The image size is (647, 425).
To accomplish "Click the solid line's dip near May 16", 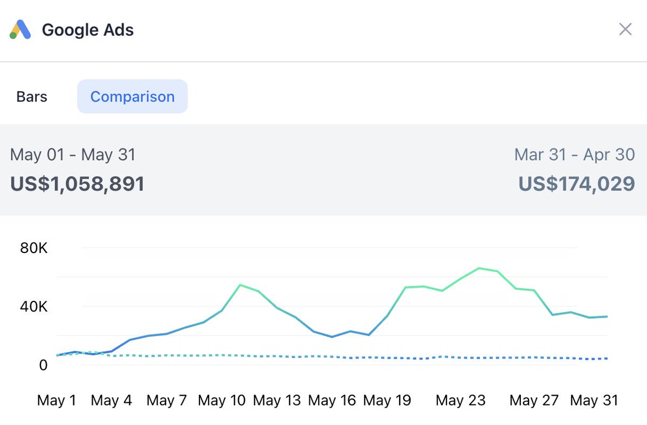I will [333, 337].
